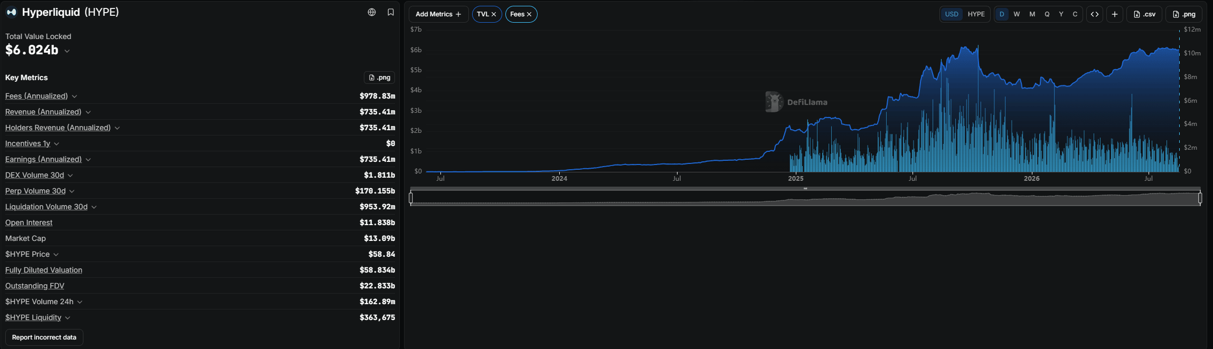Bookmark Hyperliquid with the bookmark icon
The height and width of the screenshot is (349, 1213).
391,12
